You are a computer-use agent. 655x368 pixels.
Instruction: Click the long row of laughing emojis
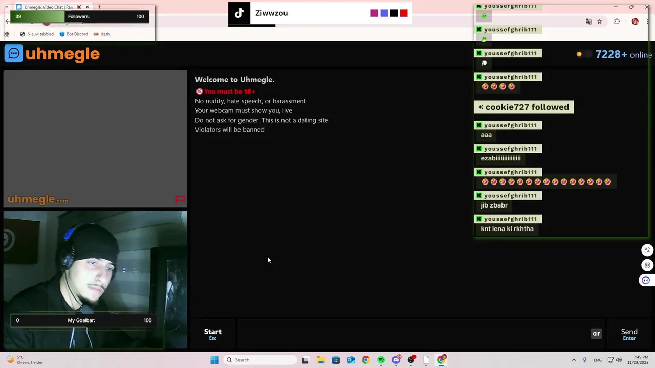[x=547, y=182]
